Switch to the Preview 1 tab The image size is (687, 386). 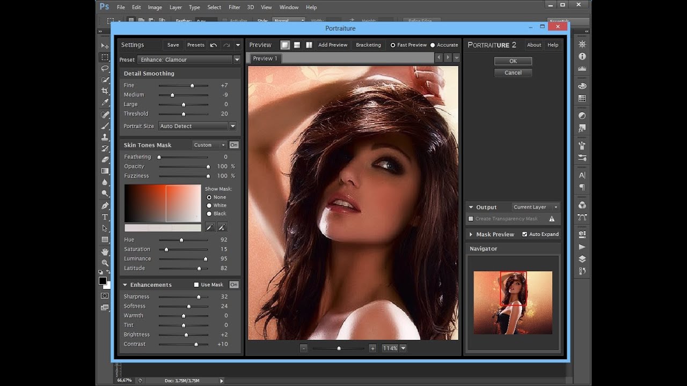[x=265, y=58]
